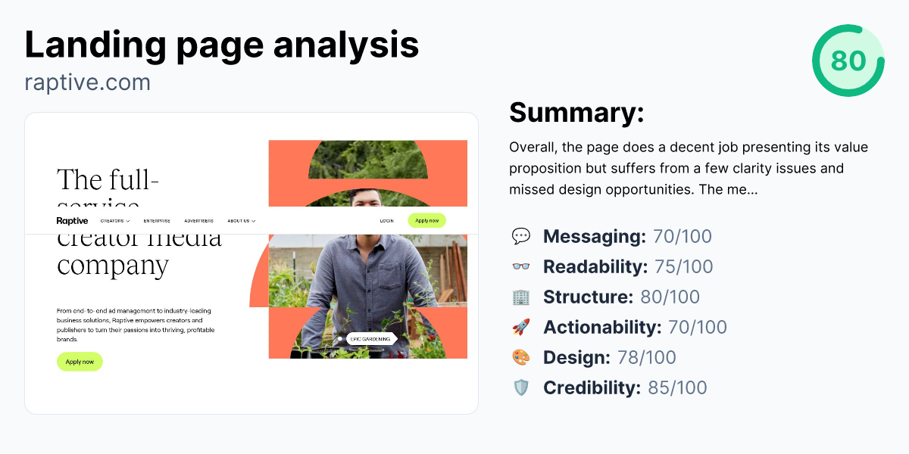The image size is (909, 454).
Task: Select the ENTERPRISE menu item
Action: (x=157, y=220)
